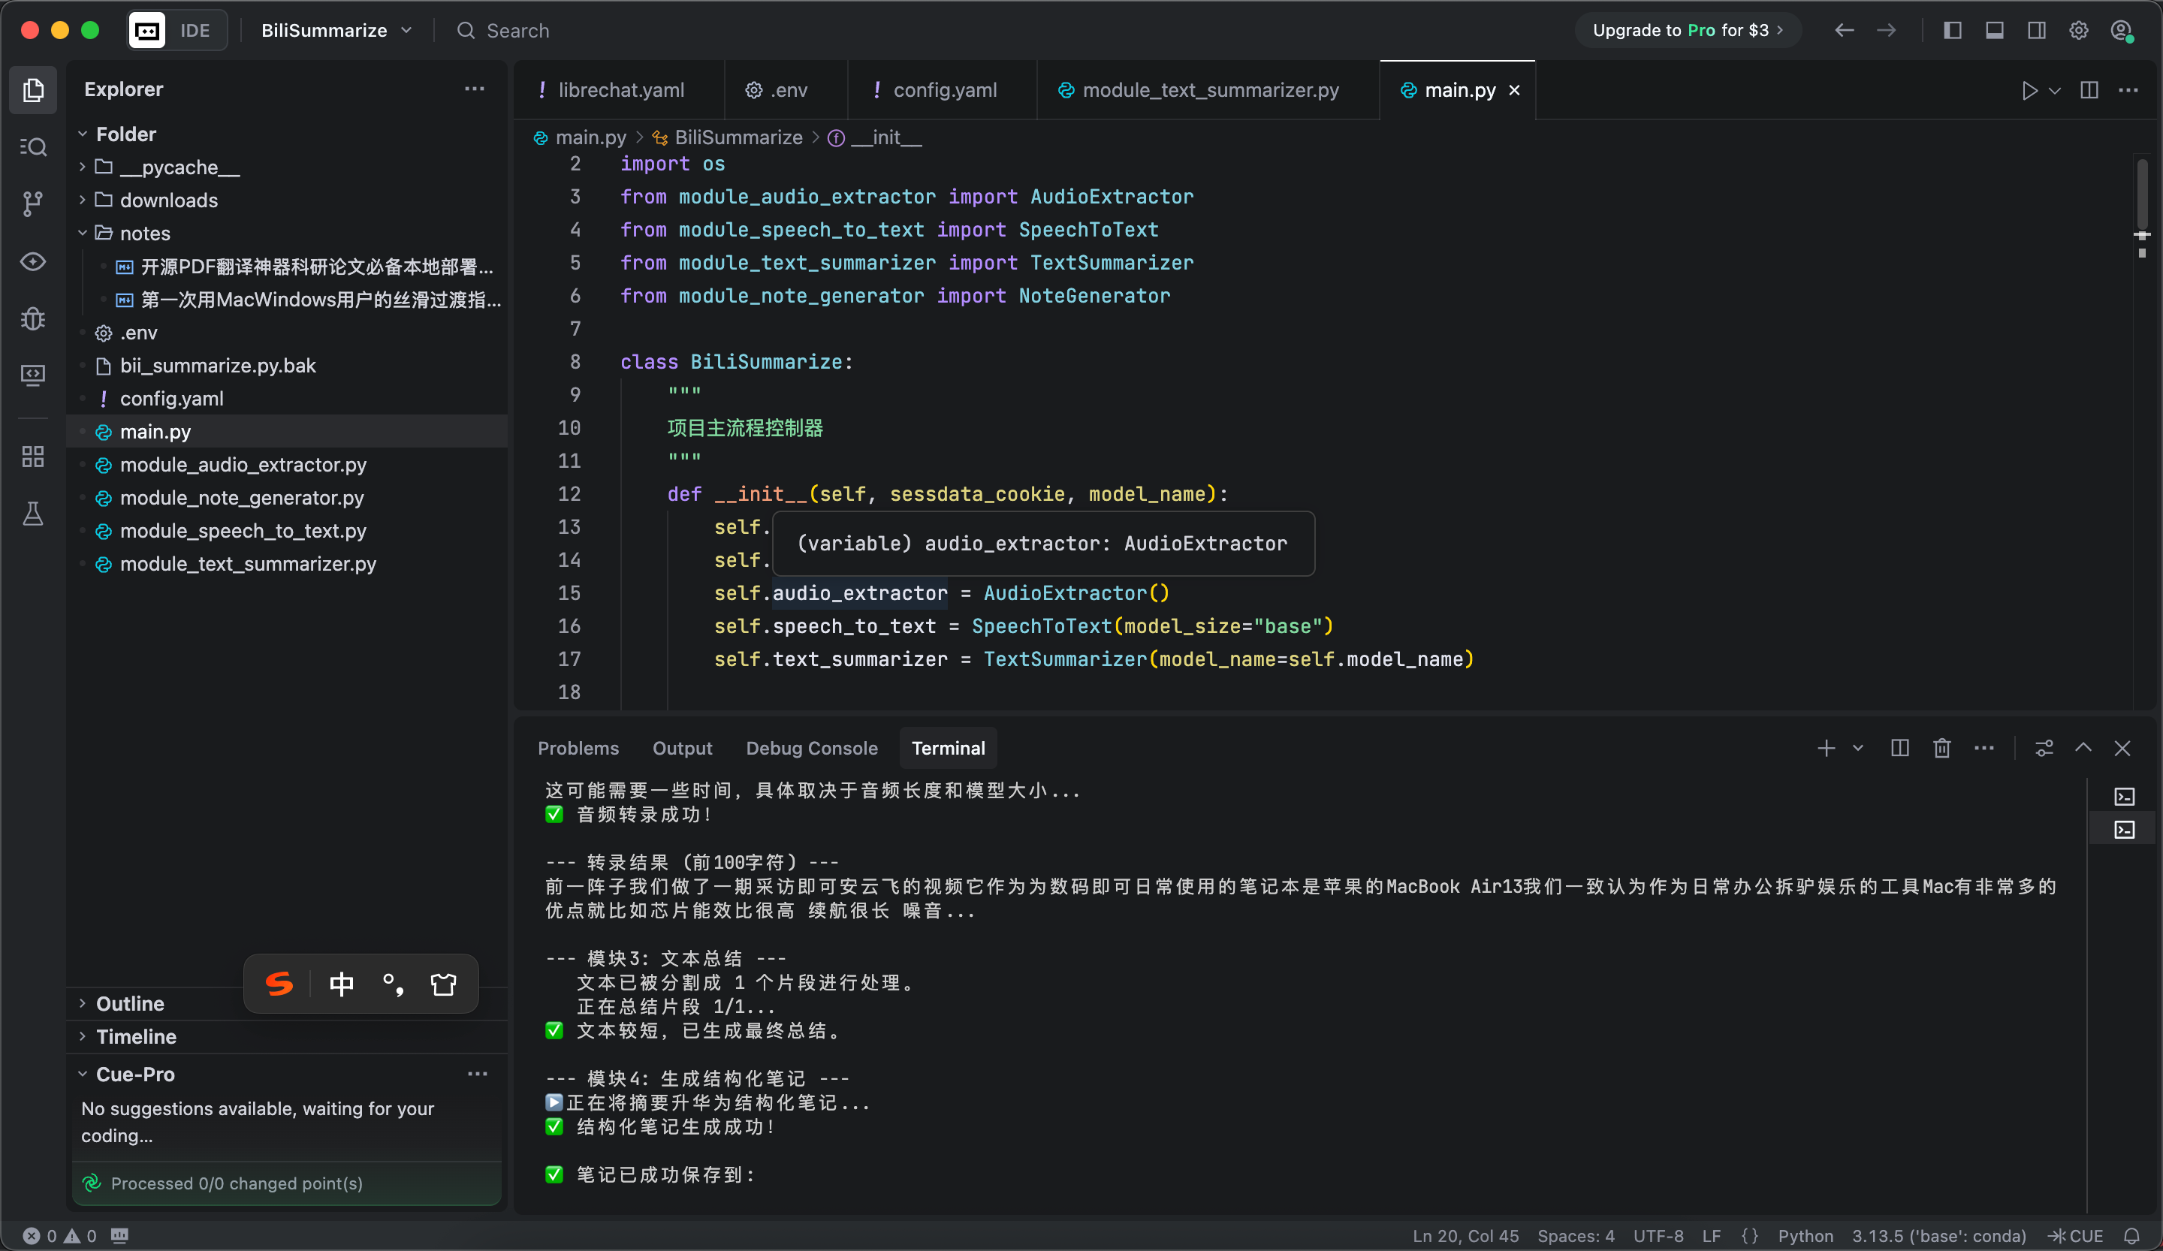This screenshot has height=1251, width=2163.
Task: Open the Search view in activity bar
Action: [32, 146]
